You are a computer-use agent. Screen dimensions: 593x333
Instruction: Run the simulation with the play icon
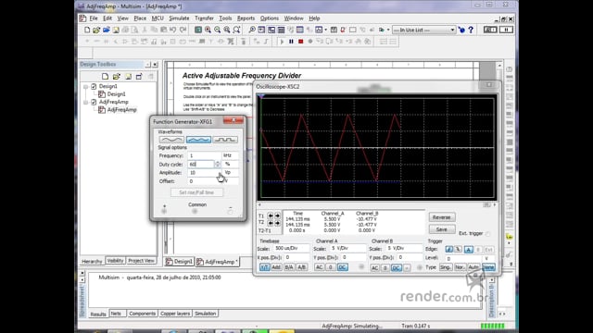(x=282, y=42)
